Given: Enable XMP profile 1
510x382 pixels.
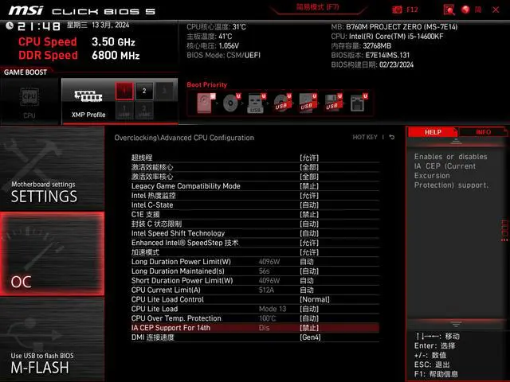Looking at the screenshot, I should (x=124, y=91).
